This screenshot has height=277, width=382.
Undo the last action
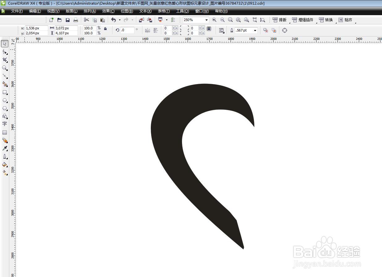coord(113,20)
